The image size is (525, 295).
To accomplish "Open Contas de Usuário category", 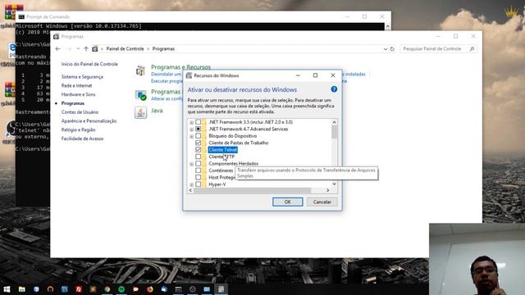I will click(80, 112).
